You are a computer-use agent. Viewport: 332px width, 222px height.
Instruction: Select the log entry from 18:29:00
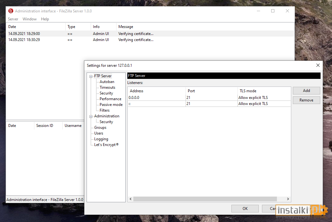point(150,34)
